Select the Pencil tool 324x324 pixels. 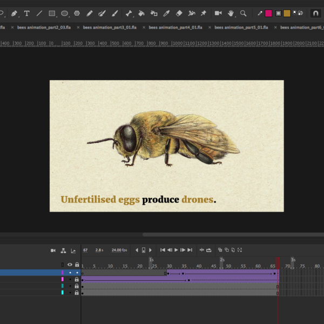tap(90, 13)
